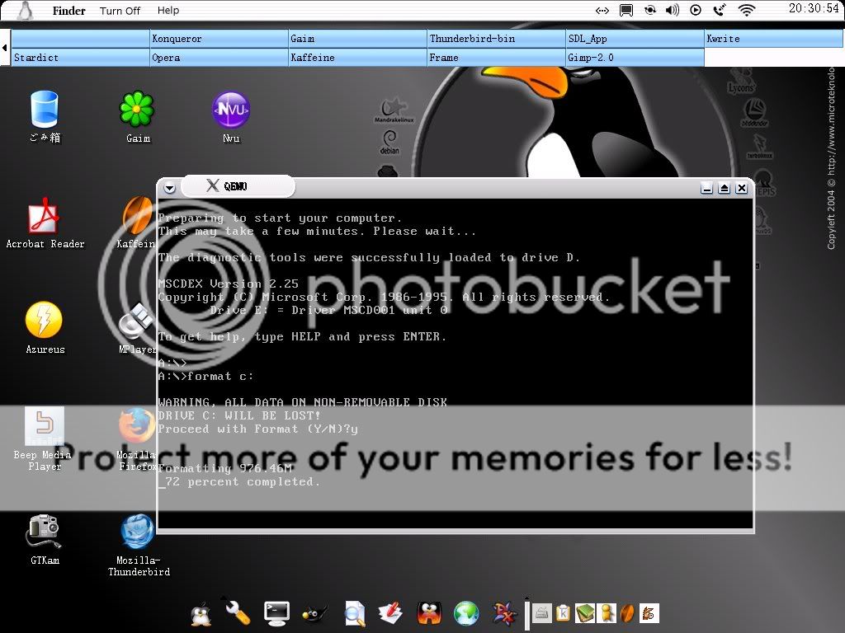
Task: Click the document magnifier icon in the dock
Action: click(355, 613)
